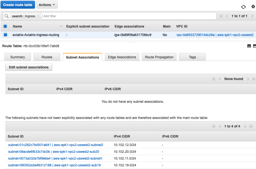Open the Edge Associations tab

point(122,57)
